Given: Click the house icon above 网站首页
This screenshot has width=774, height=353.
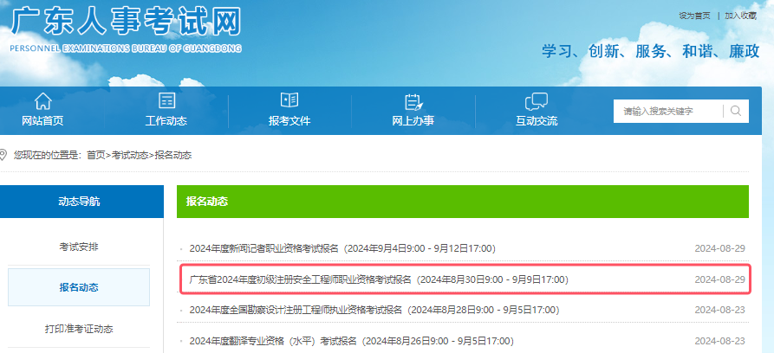Looking at the screenshot, I should coord(43,100).
